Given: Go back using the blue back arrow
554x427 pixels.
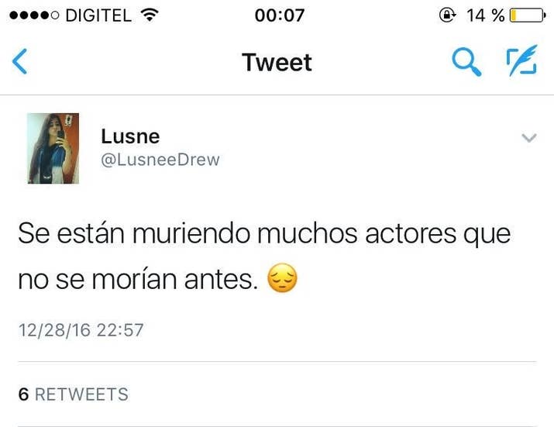Looking at the screenshot, I should (x=20, y=61).
